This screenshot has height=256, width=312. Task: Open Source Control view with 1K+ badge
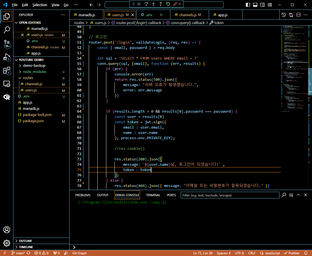tap(7, 44)
